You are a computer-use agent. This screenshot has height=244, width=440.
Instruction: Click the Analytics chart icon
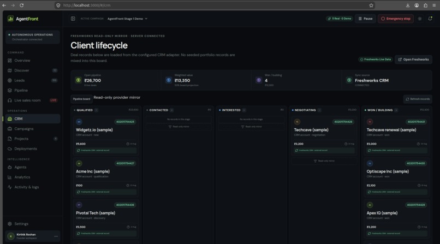pos(10,177)
